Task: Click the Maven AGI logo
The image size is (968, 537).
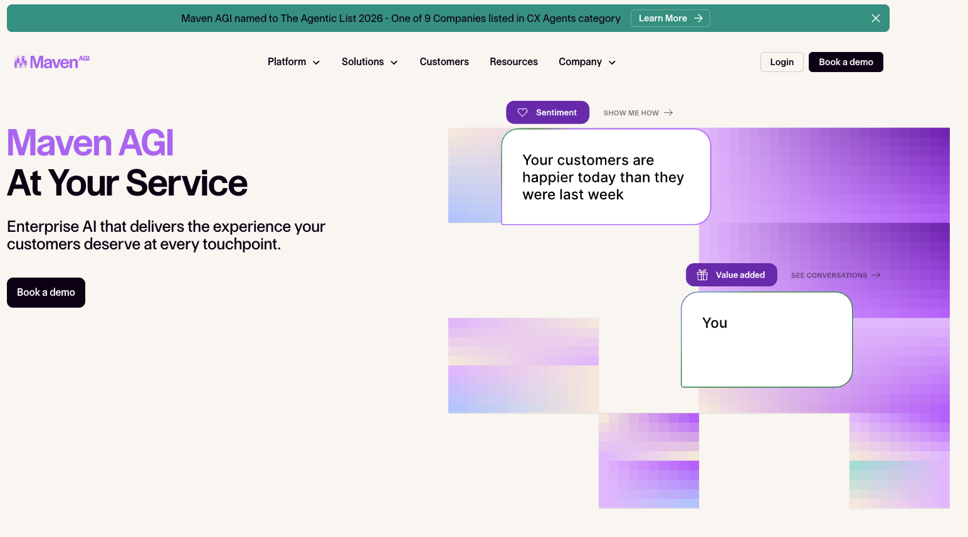Action: click(x=52, y=62)
